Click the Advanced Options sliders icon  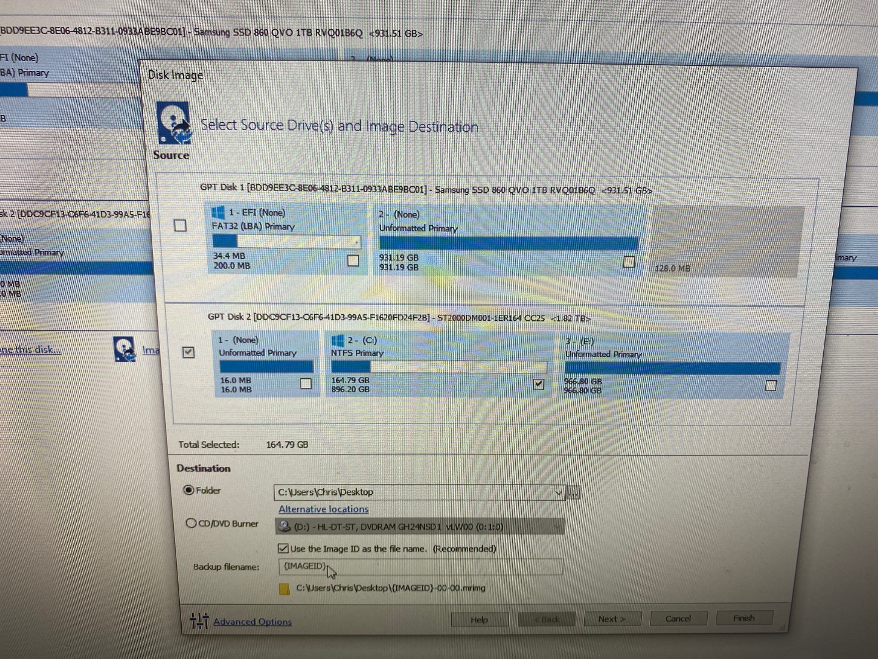(199, 621)
